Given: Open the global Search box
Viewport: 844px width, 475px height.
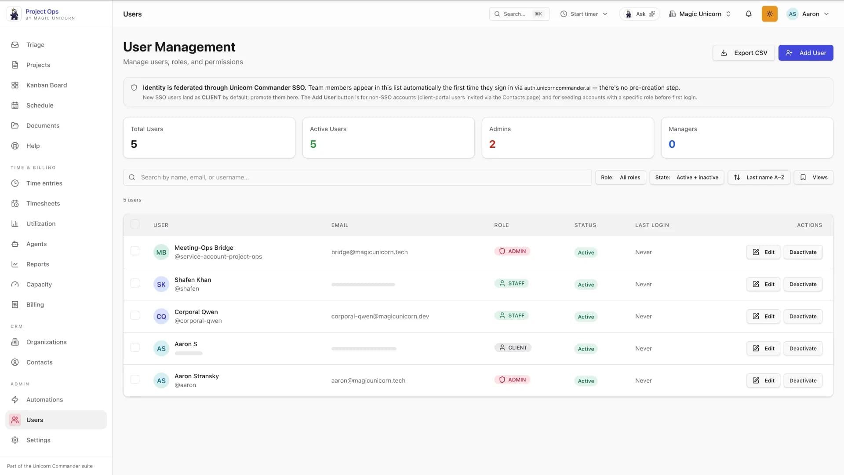Looking at the screenshot, I should click(x=519, y=14).
